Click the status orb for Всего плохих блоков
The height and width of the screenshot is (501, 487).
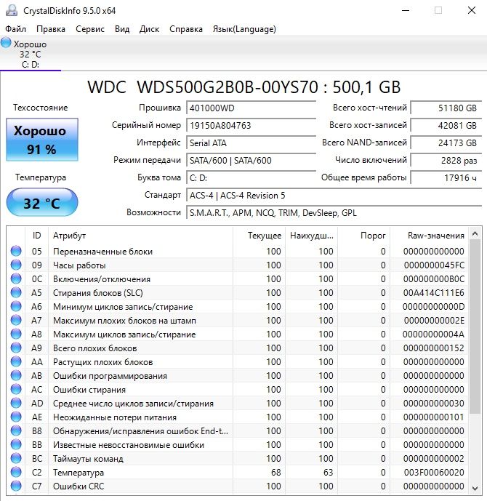(16, 348)
